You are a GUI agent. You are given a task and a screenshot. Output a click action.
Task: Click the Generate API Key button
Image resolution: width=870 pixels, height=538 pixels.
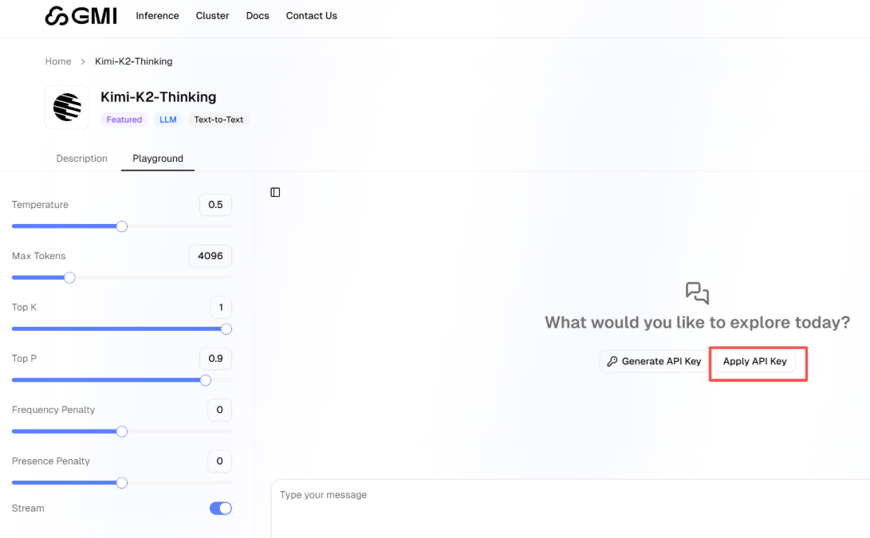click(x=654, y=361)
